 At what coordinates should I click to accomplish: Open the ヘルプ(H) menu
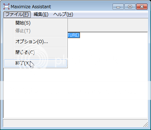63,14
